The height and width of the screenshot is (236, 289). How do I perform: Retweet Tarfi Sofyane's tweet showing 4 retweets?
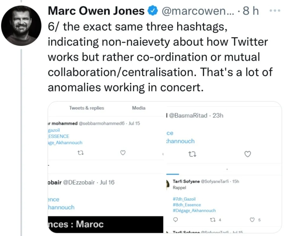pos(213,220)
